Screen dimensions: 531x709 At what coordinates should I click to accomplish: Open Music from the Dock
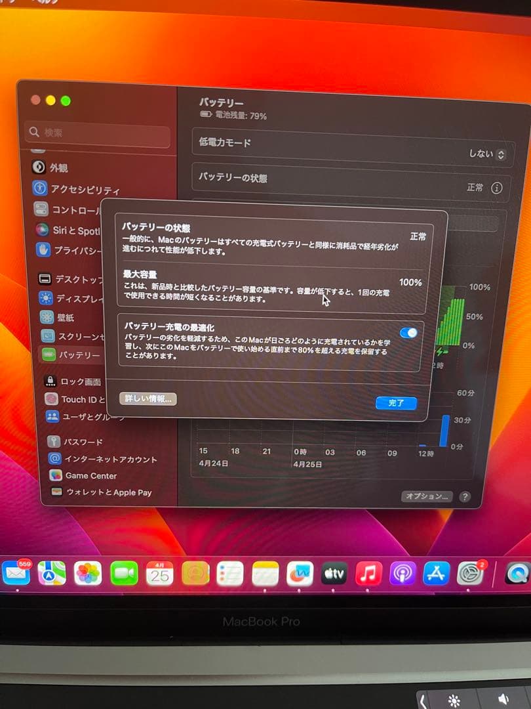pyautogui.click(x=367, y=574)
